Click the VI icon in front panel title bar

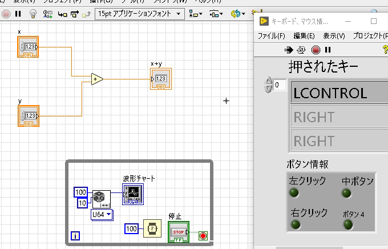(264, 21)
